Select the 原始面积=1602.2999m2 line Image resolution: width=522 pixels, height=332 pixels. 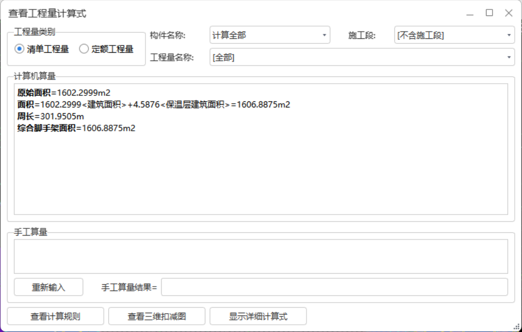pos(64,93)
